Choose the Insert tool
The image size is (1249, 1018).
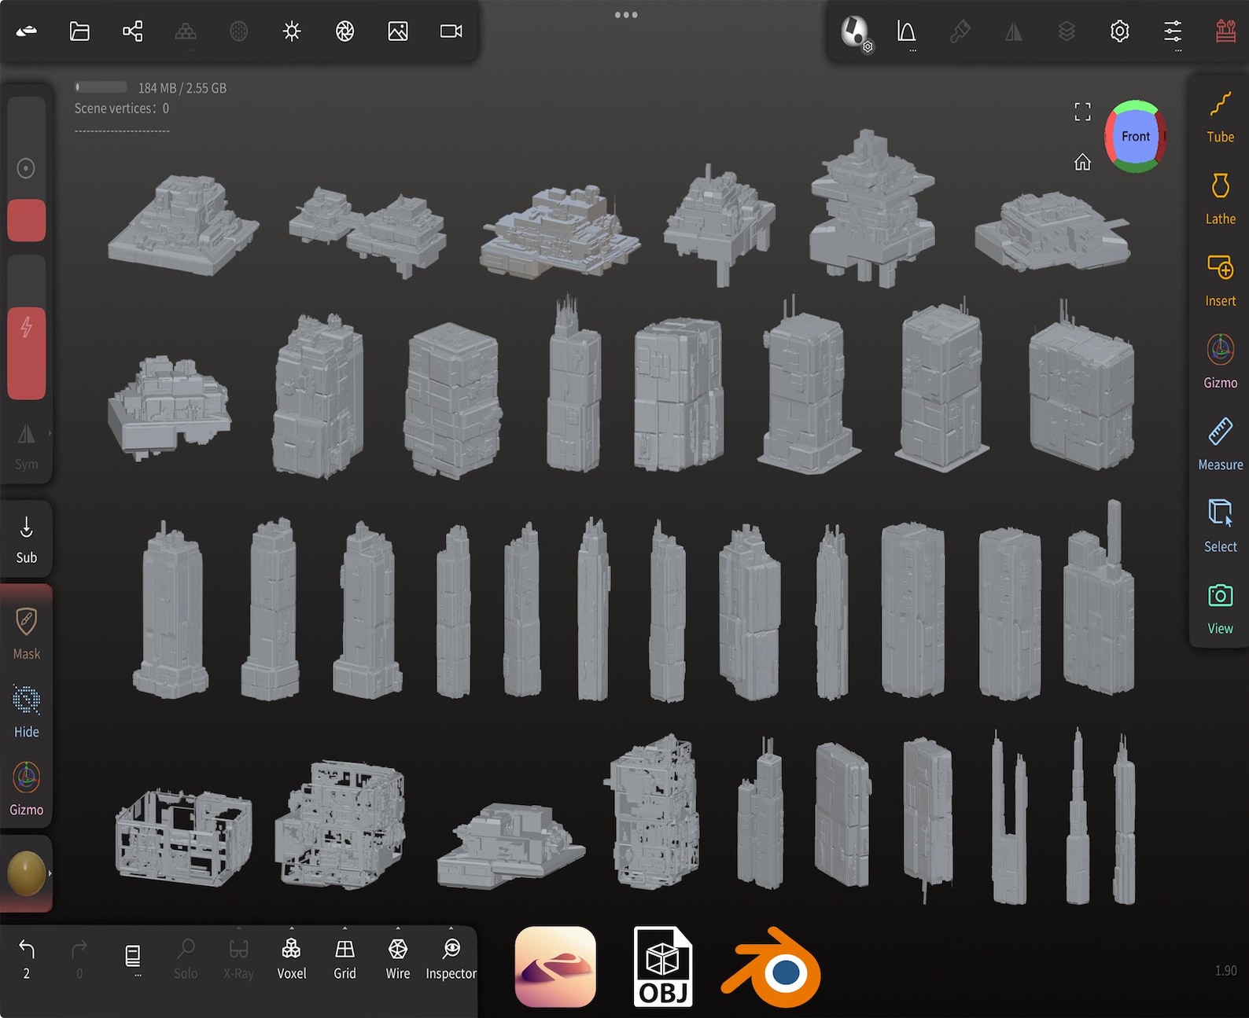pyautogui.click(x=1220, y=281)
